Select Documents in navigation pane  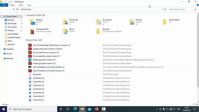pyautogui.click(x=12, y=27)
